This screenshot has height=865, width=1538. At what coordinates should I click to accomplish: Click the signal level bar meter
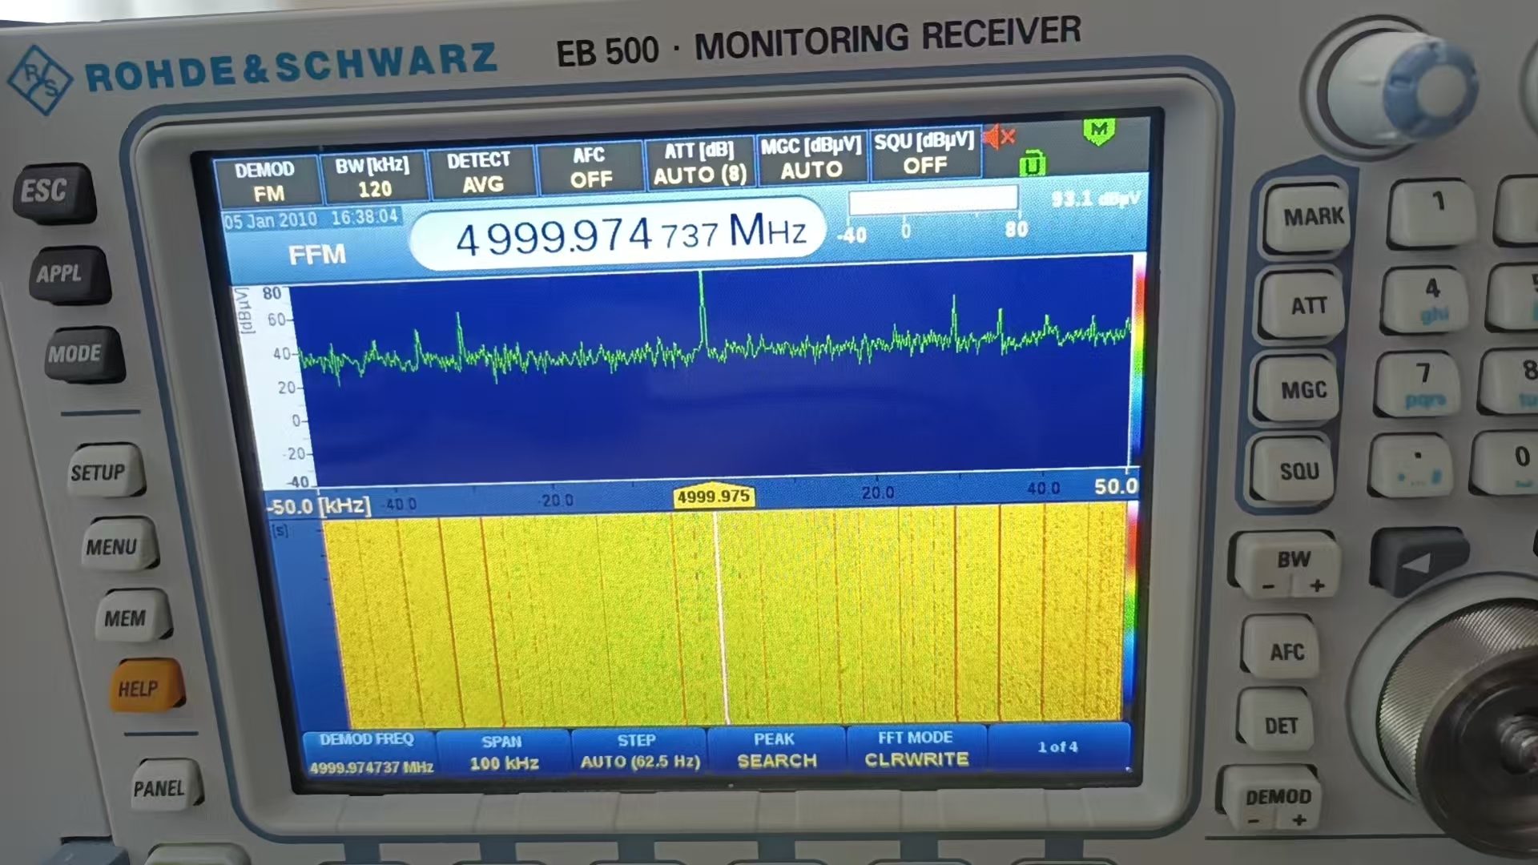point(932,200)
